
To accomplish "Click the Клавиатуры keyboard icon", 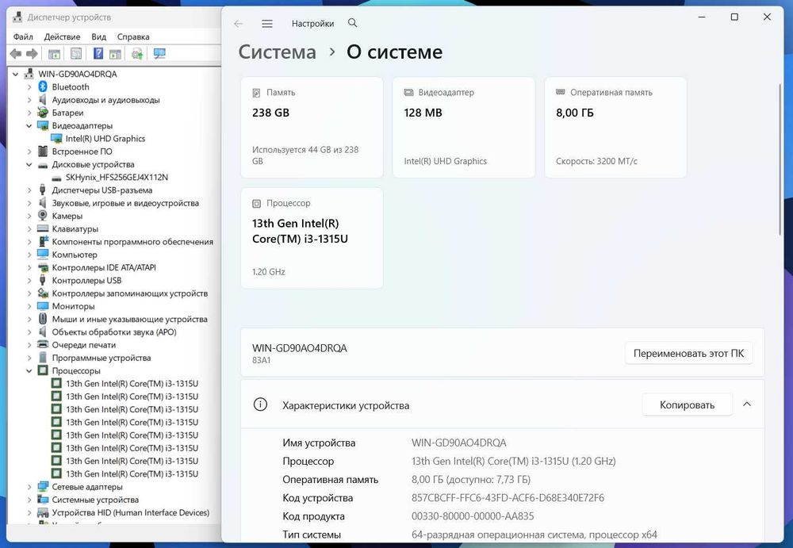I will (x=43, y=228).
